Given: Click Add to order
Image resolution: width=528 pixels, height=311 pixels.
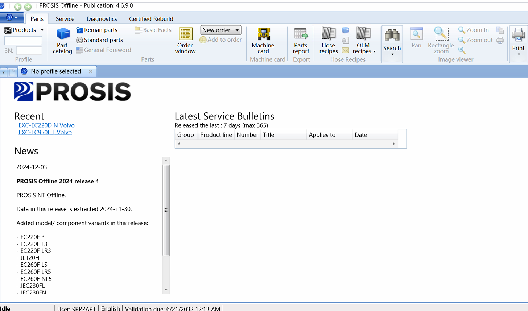Looking at the screenshot, I should [x=220, y=40].
